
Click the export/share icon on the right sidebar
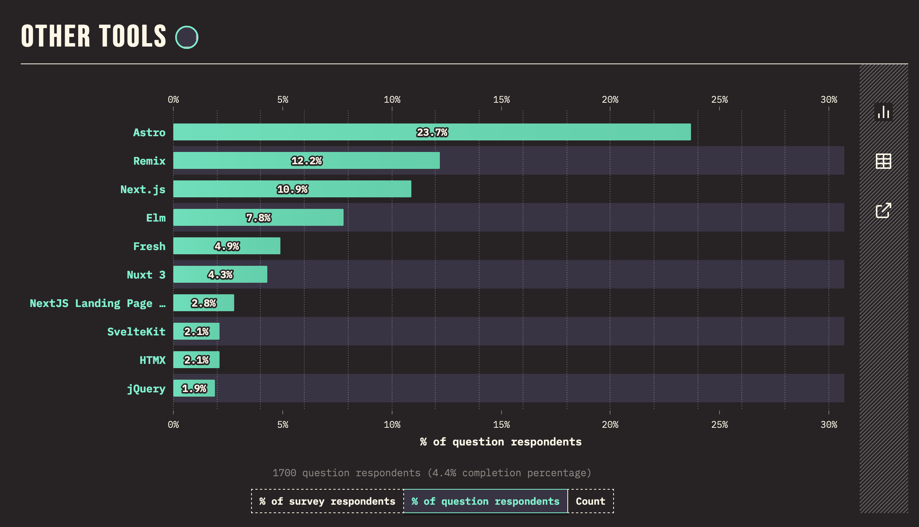(x=884, y=211)
